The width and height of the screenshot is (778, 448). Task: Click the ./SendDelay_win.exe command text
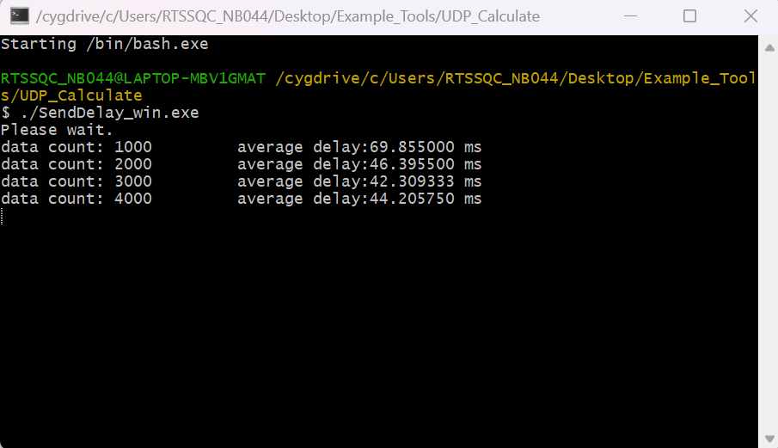coord(107,113)
